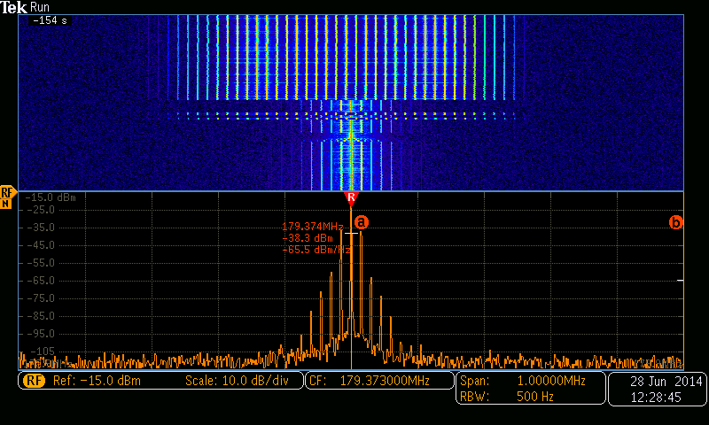Click the -85.0 axis label

[x=40, y=316]
